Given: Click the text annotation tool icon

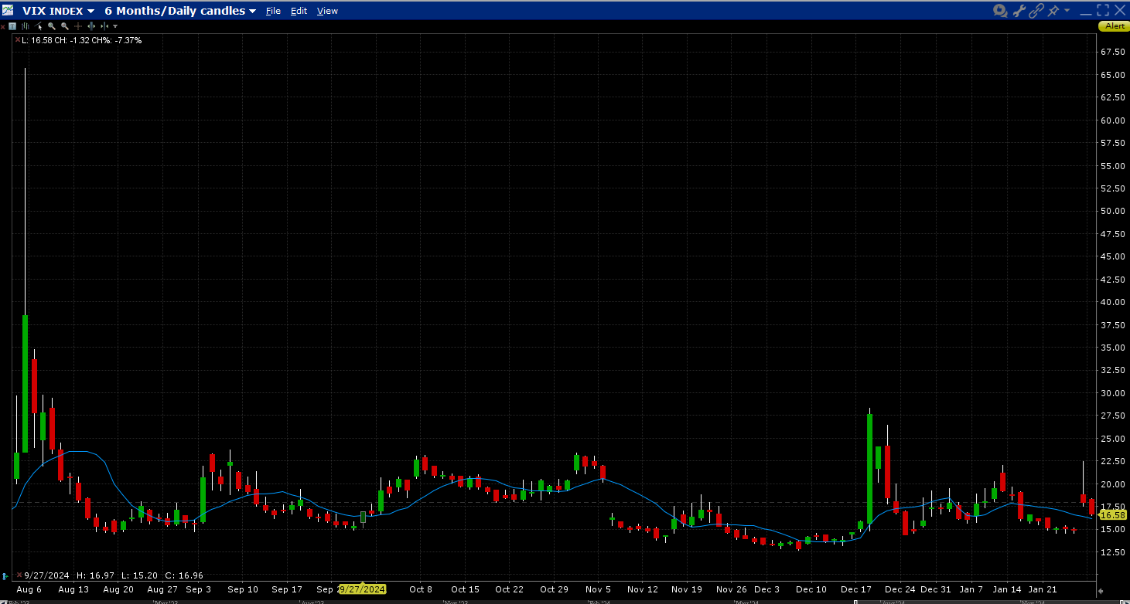Looking at the screenshot, I should pyautogui.click(x=12, y=26).
